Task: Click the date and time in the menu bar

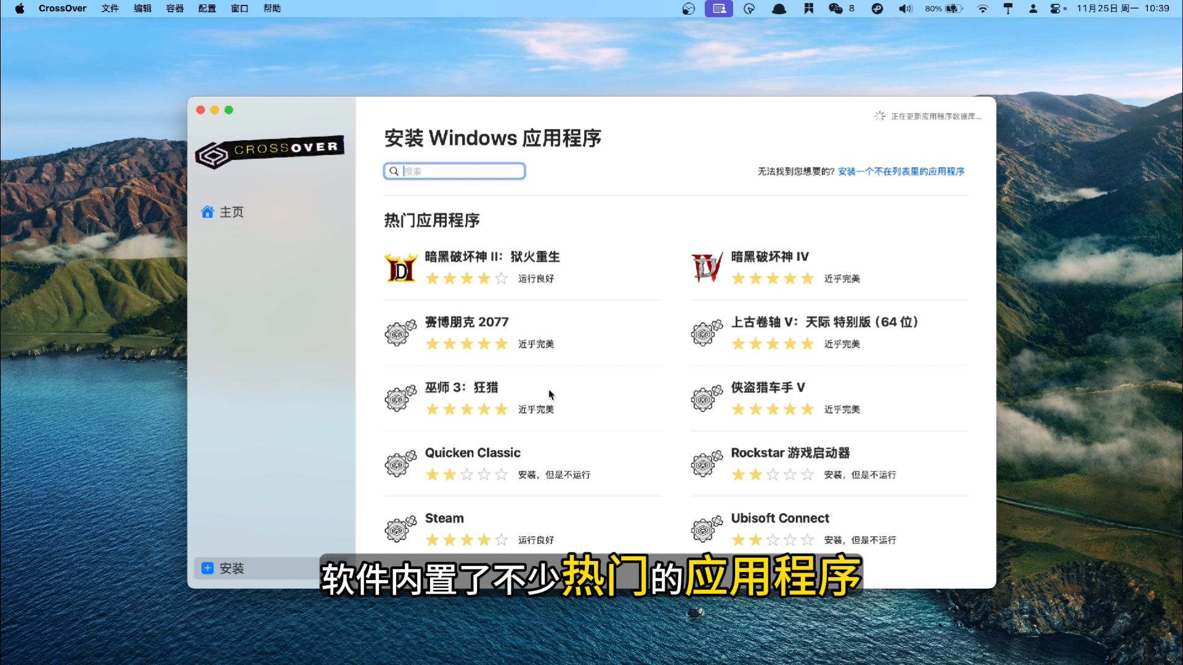Action: [1123, 9]
